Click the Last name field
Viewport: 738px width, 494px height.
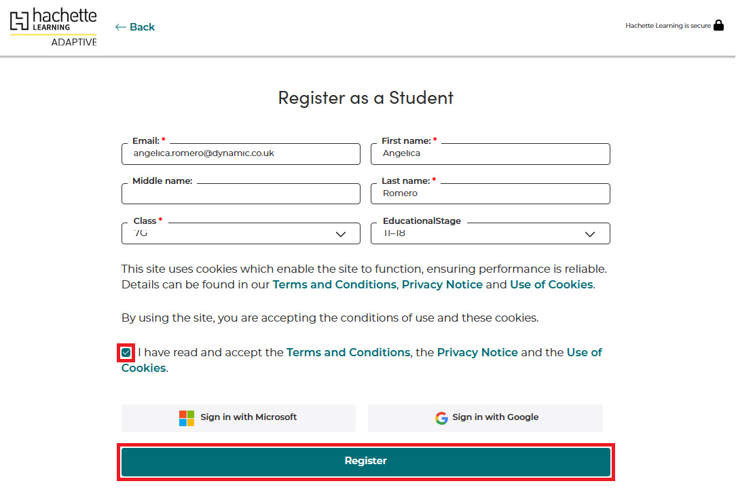click(x=490, y=194)
